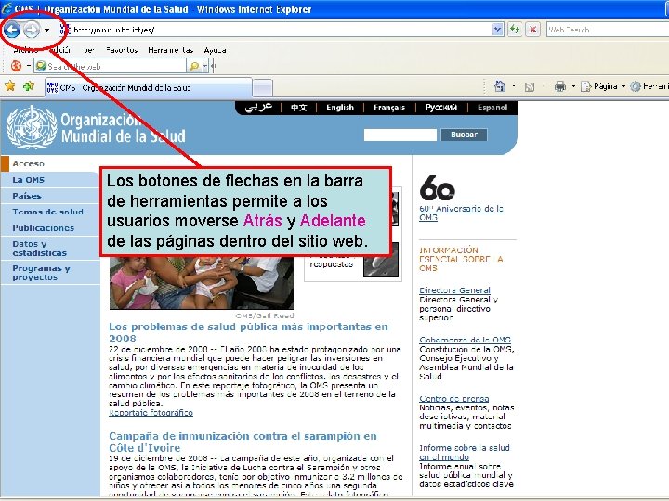This screenshot has height=501, width=669.
Task: Click the Buscar button
Action: [x=464, y=135]
